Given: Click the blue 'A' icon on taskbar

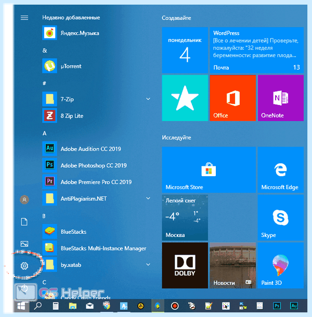Looking at the screenshot, I should (x=124, y=306).
